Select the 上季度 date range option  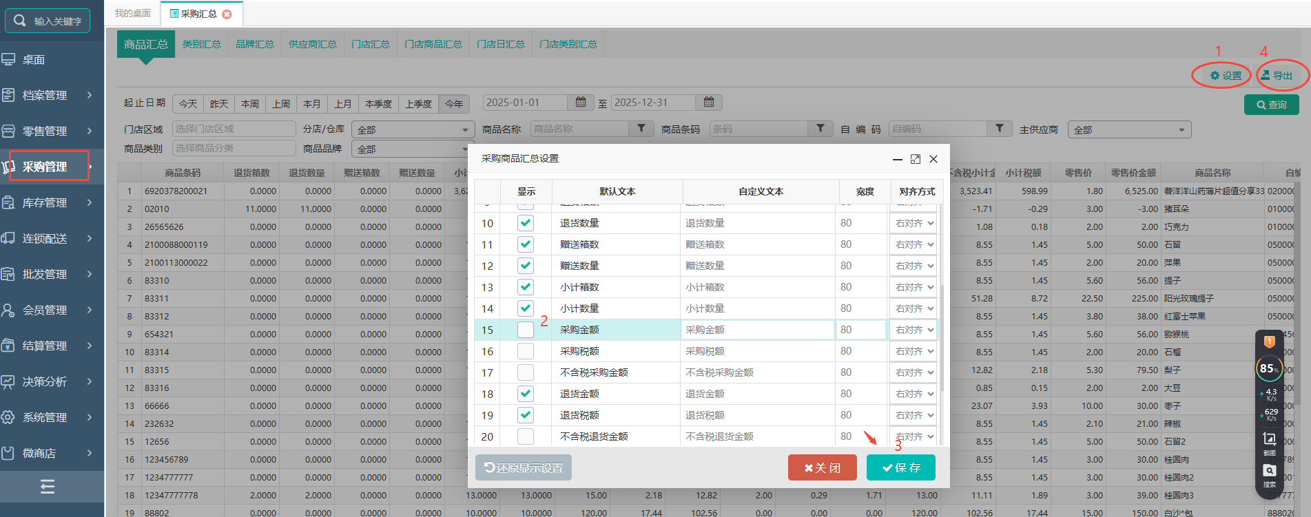(418, 104)
